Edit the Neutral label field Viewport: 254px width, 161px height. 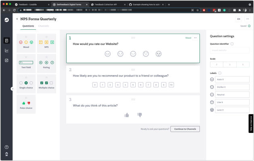(x=232, y=95)
